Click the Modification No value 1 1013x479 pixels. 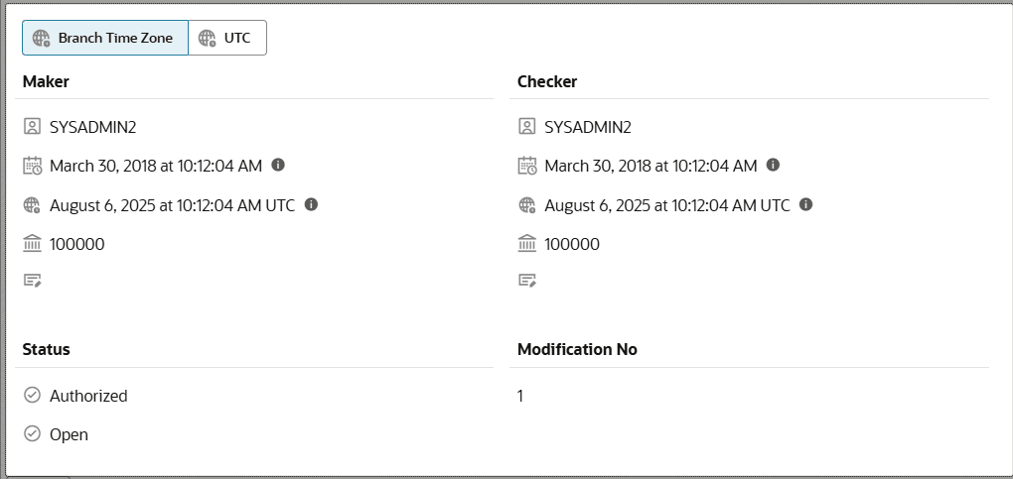point(520,396)
